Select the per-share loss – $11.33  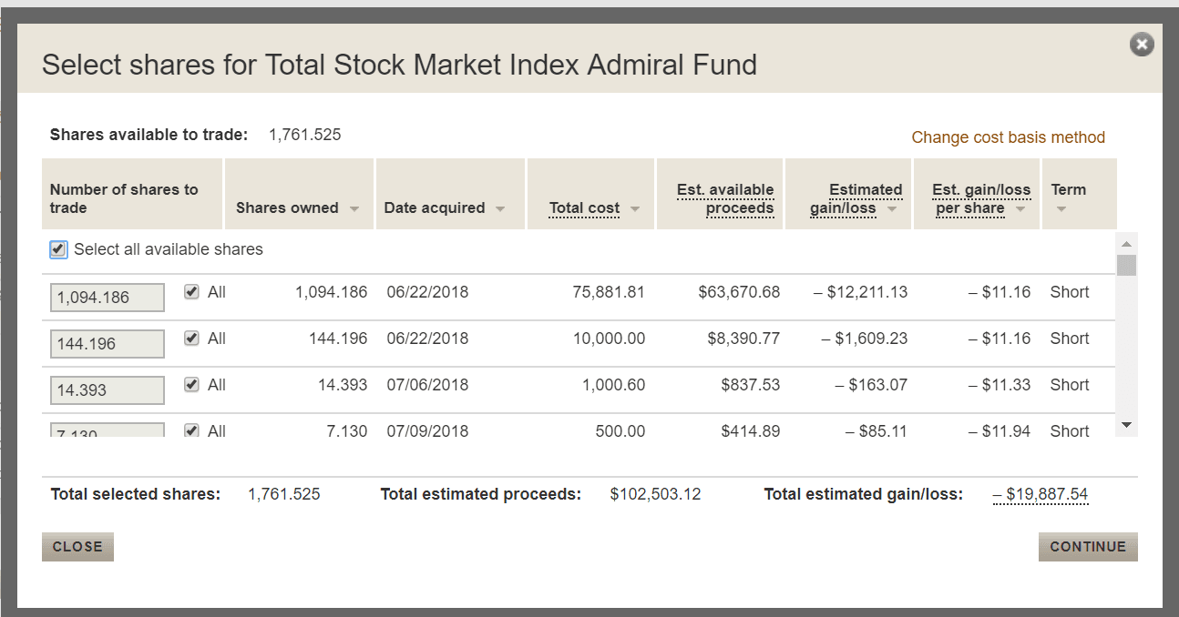point(1000,385)
